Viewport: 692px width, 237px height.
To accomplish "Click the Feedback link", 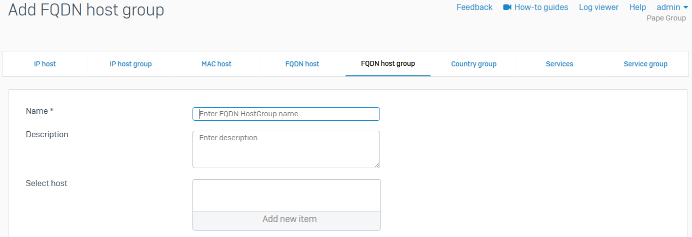I will point(474,7).
